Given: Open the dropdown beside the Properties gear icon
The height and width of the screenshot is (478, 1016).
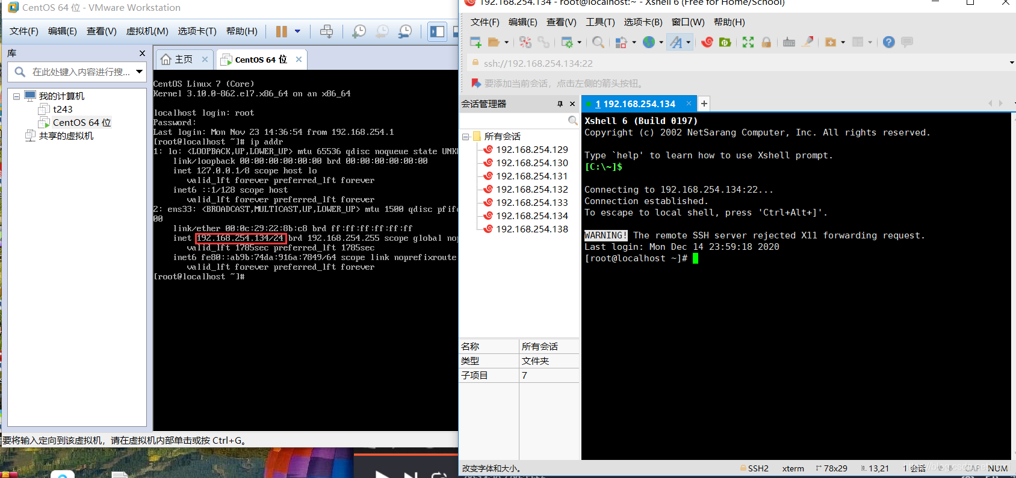Looking at the screenshot, I should coord(580,42).
